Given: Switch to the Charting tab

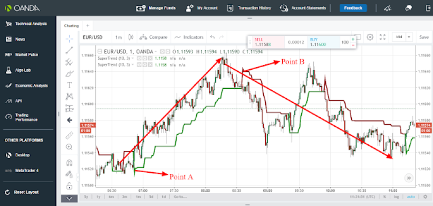Looking at the screenshot, I should (71, 26).
